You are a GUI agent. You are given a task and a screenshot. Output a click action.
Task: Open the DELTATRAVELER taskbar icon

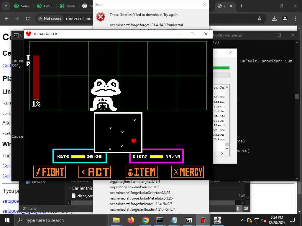203,220
